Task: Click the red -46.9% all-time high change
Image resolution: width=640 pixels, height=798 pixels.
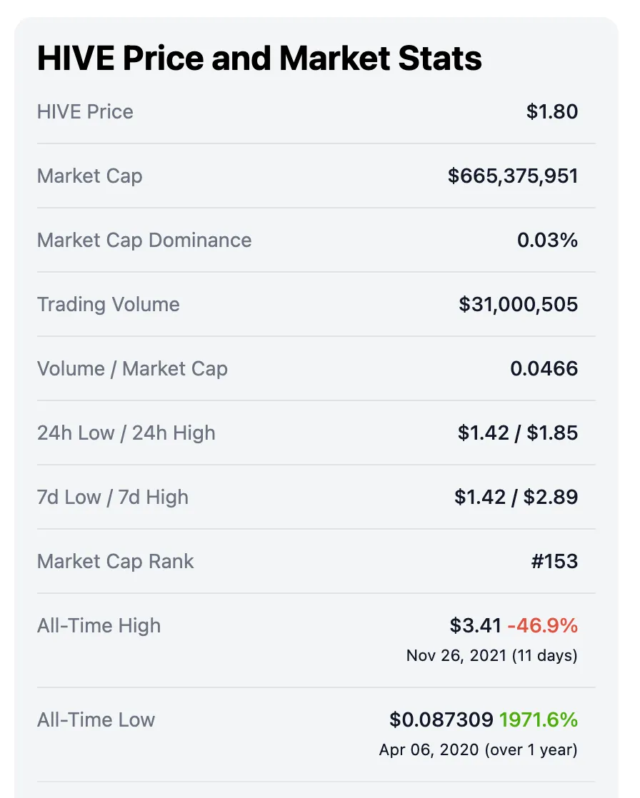Action: tap(543, 625)
